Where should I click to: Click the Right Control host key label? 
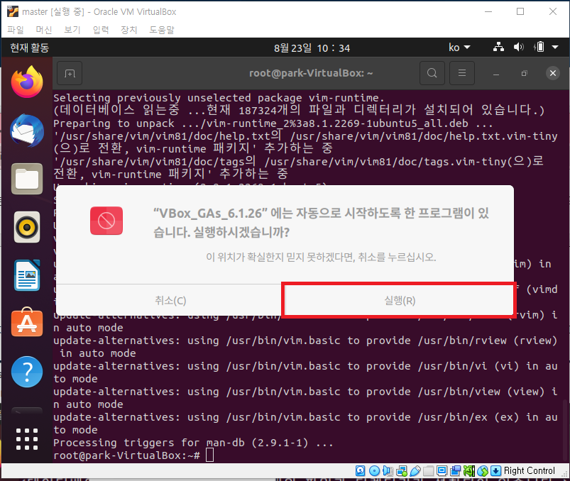coord(530,471)
